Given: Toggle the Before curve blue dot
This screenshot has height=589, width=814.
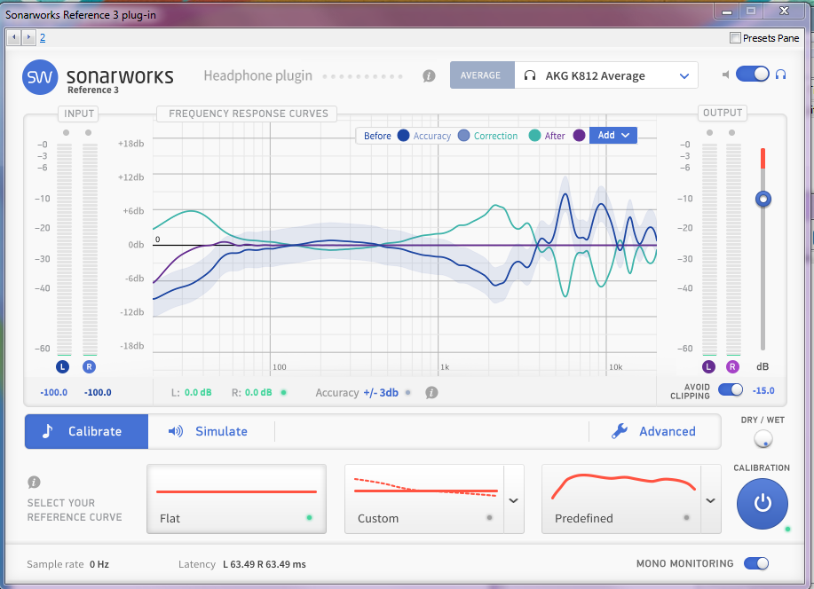Looking at the screenshot, I should (403, 136).
